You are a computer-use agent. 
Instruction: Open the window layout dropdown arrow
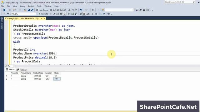click(x=150, y=10)
